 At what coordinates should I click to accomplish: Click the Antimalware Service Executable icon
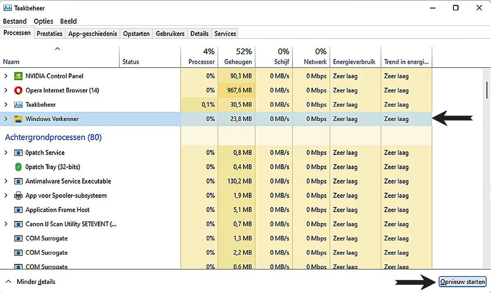[x=18, y=181]
